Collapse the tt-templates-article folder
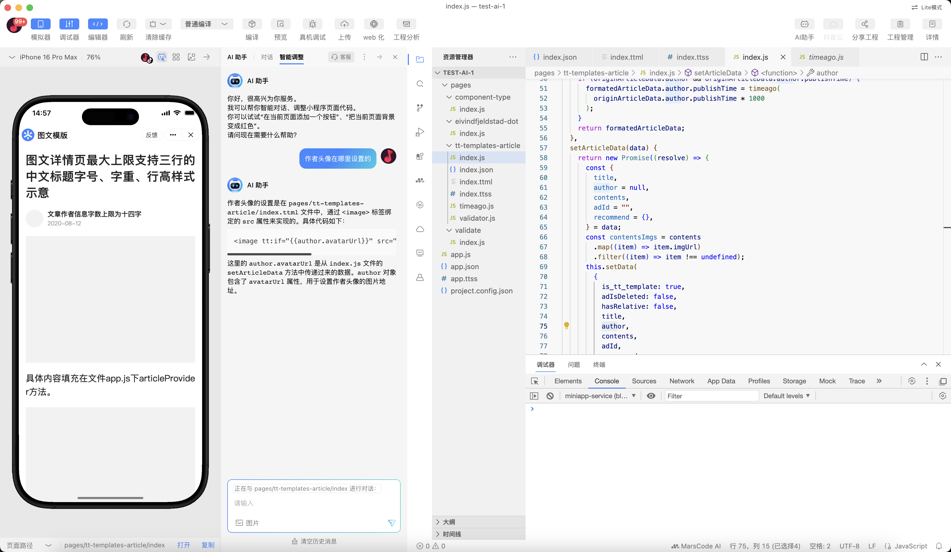Image resolution: width=951 pixels, height=552 pixels. (479, 145)
